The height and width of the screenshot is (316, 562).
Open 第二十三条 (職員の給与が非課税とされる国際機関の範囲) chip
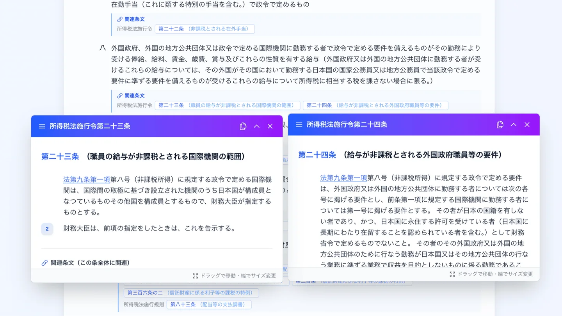pos(228,105)
